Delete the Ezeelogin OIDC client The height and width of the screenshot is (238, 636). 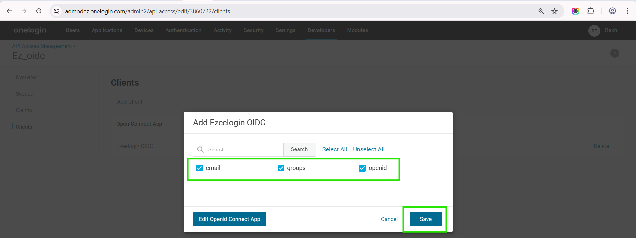[x=601, y=146]
